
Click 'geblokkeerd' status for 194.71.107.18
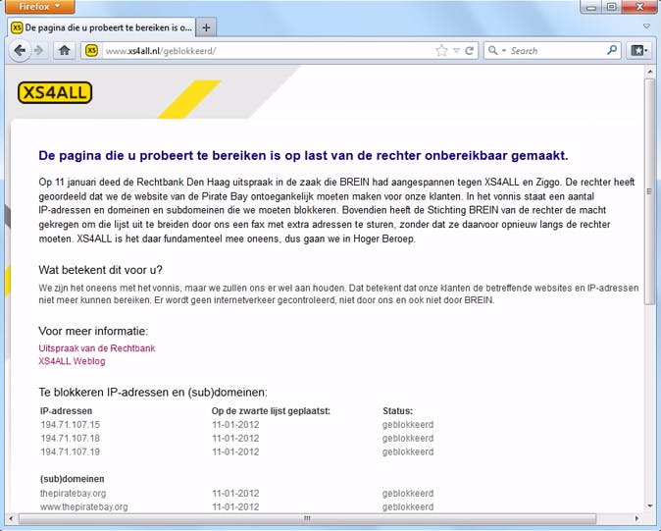(408, 438)
